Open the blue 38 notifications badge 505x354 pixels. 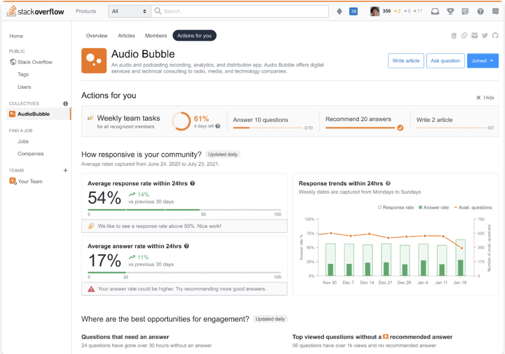[x=353, y=11]
